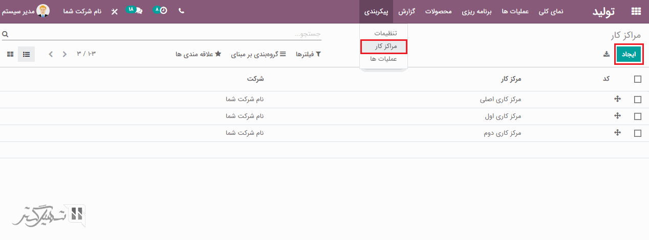This screenshot has height=240, width=649.
Task: Open the activities clock icon with badge 8
Action: pyautogui.click(x=161, y=11)
